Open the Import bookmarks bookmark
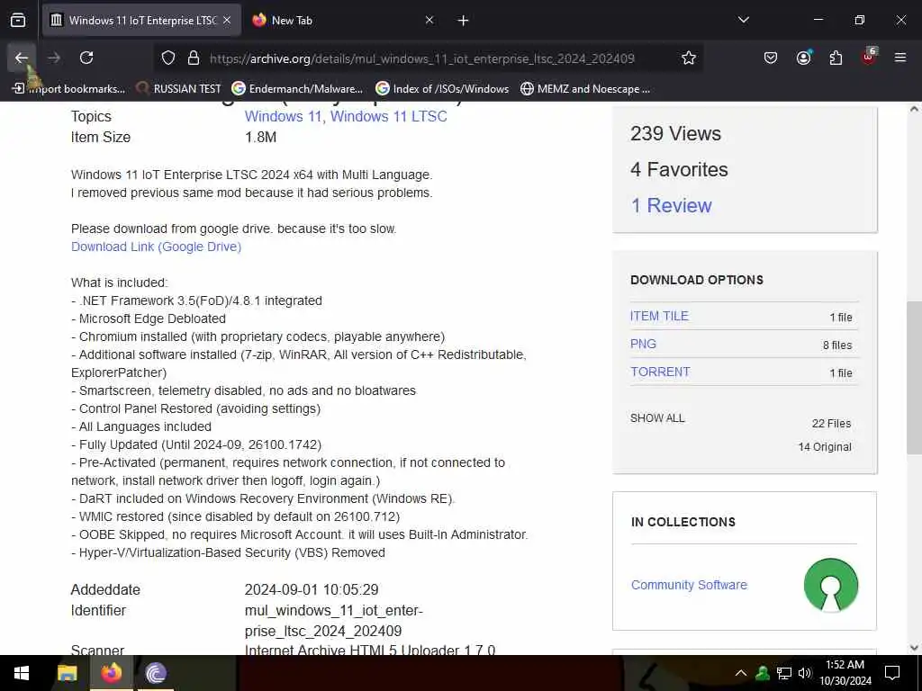Screen dimensions: 922x691 (68, 89)
